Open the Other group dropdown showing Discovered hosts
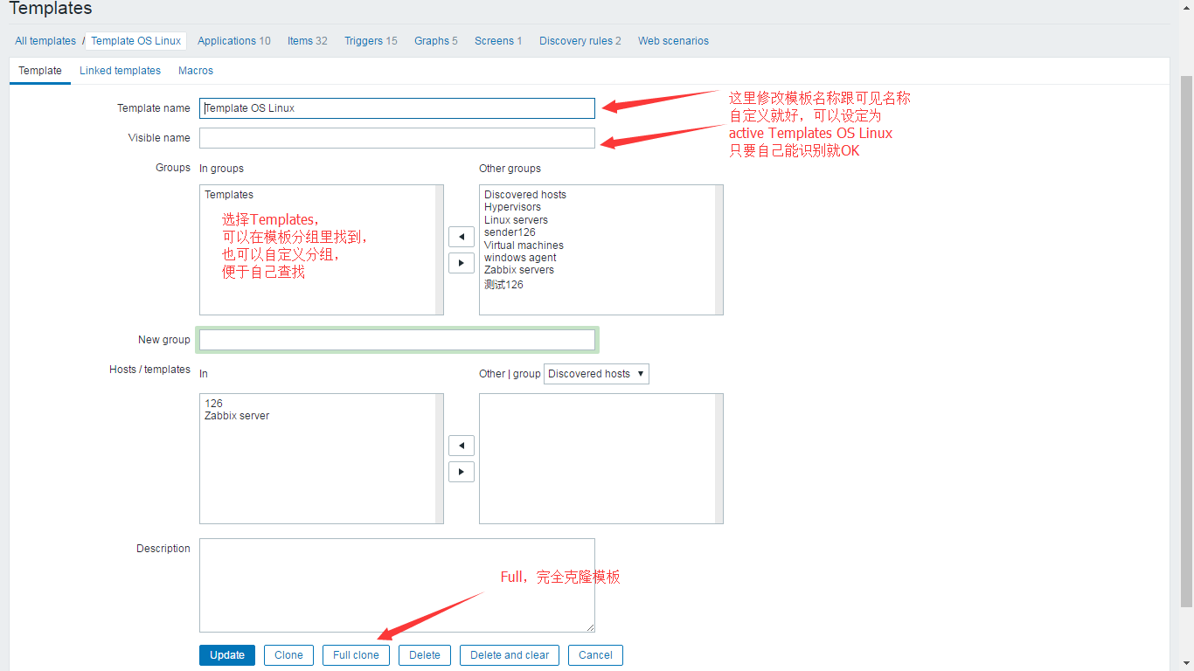 pos(596,374)
